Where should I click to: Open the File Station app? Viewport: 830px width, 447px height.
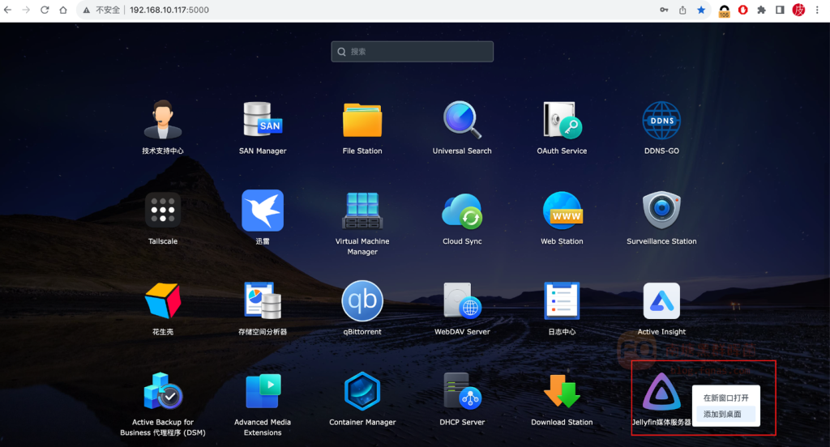[x=362, y=121]
